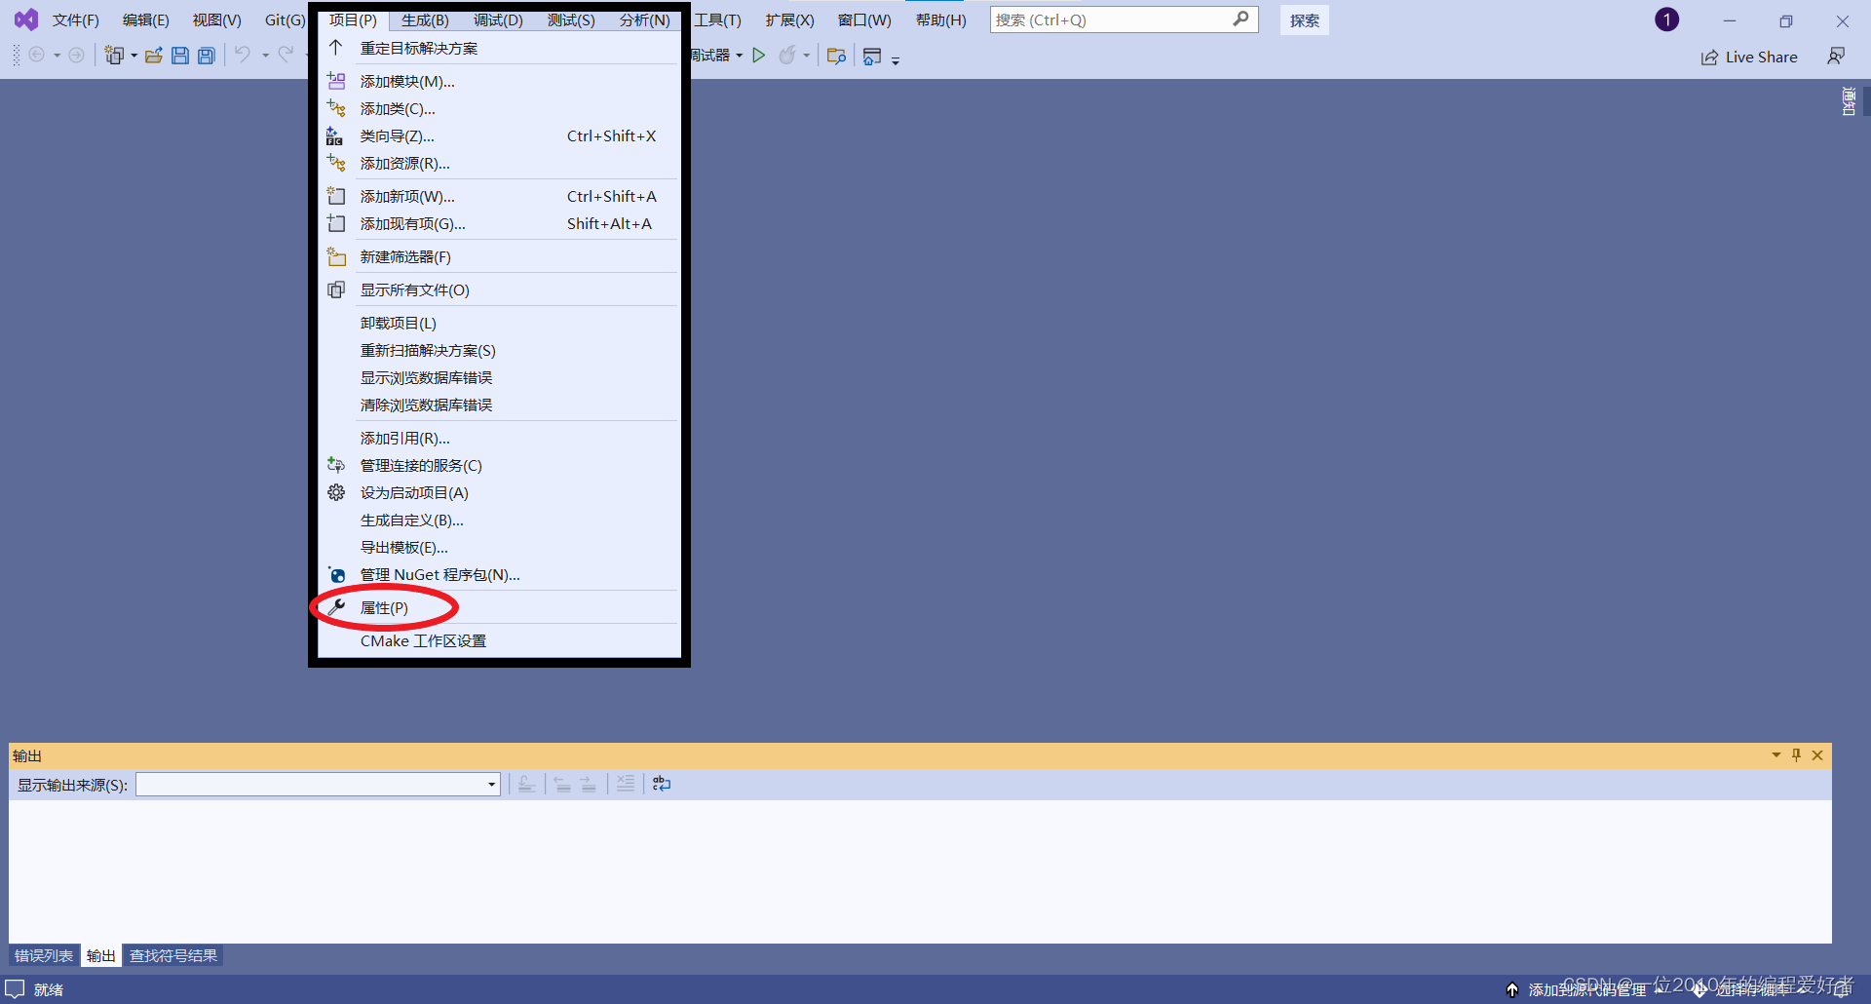Click go to next message icon in output
The height and width of the screenshot is (1004, 1871).
pyautogui.click(x=589, y=784)
